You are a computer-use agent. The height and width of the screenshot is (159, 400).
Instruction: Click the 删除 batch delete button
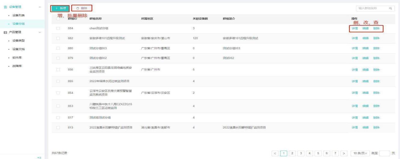point(81,8)
